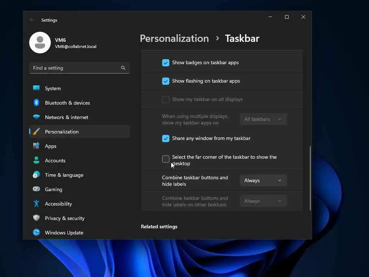369x277 pixels.
Task: Click the breadcrumb chevron separator
Action: pos(217,38)
